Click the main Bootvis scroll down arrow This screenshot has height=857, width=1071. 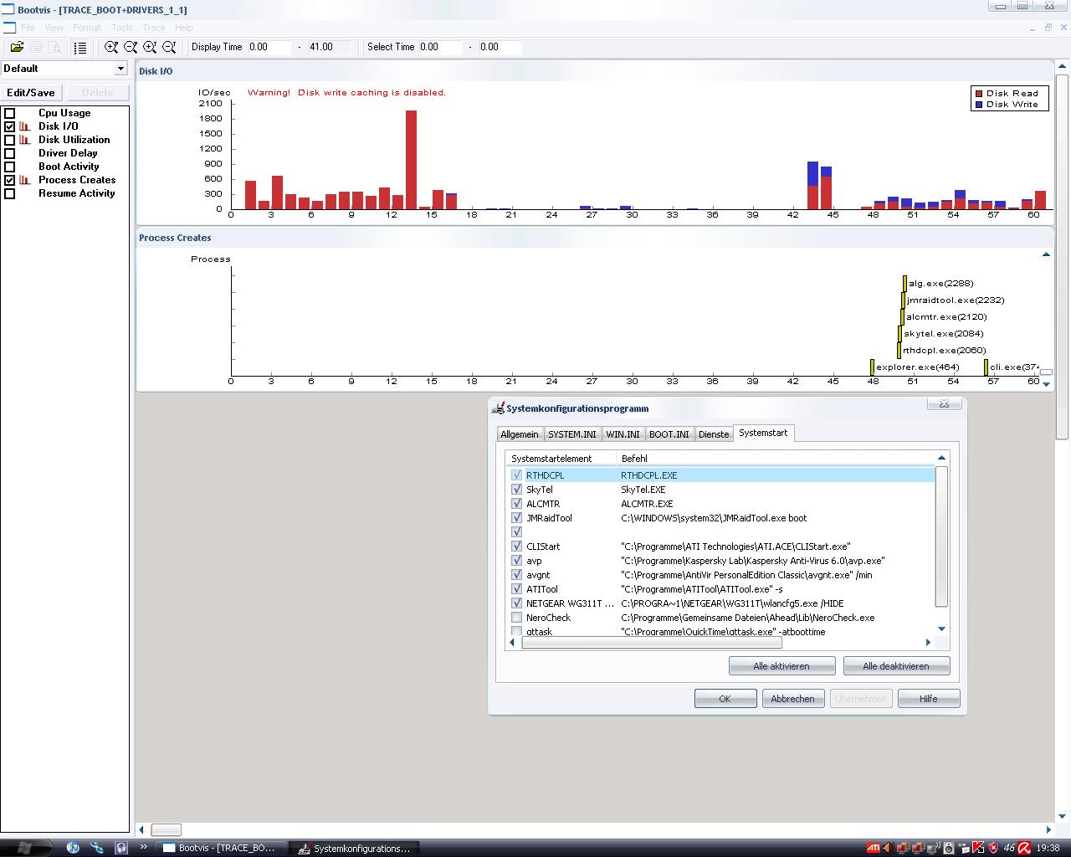click(1063, 817)
